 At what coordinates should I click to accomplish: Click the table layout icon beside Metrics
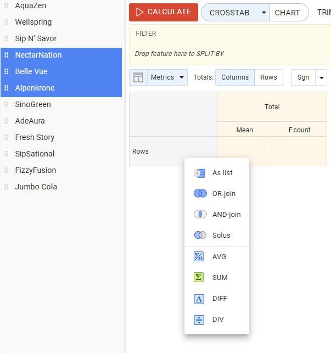coord(138,77)
